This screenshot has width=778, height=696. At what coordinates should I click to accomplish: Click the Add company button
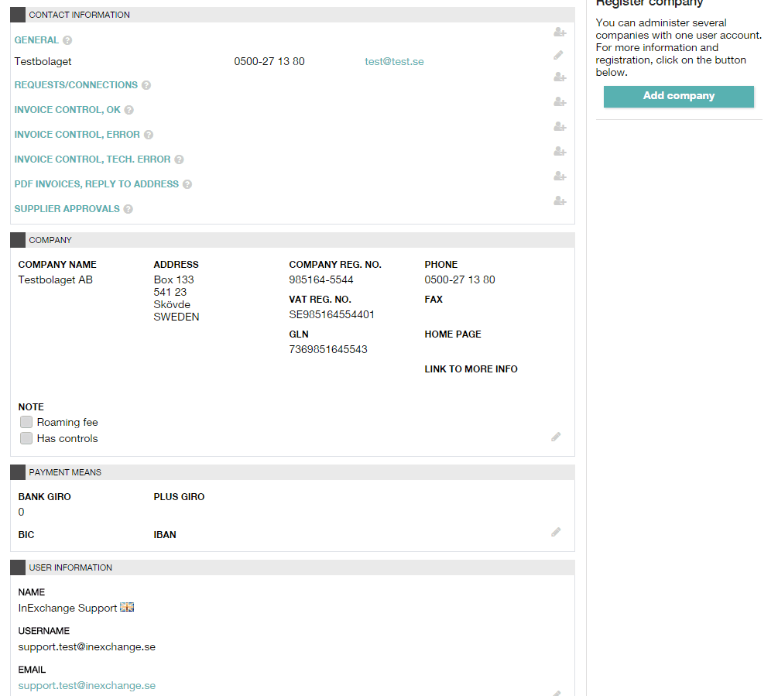[x=679, y=96]
